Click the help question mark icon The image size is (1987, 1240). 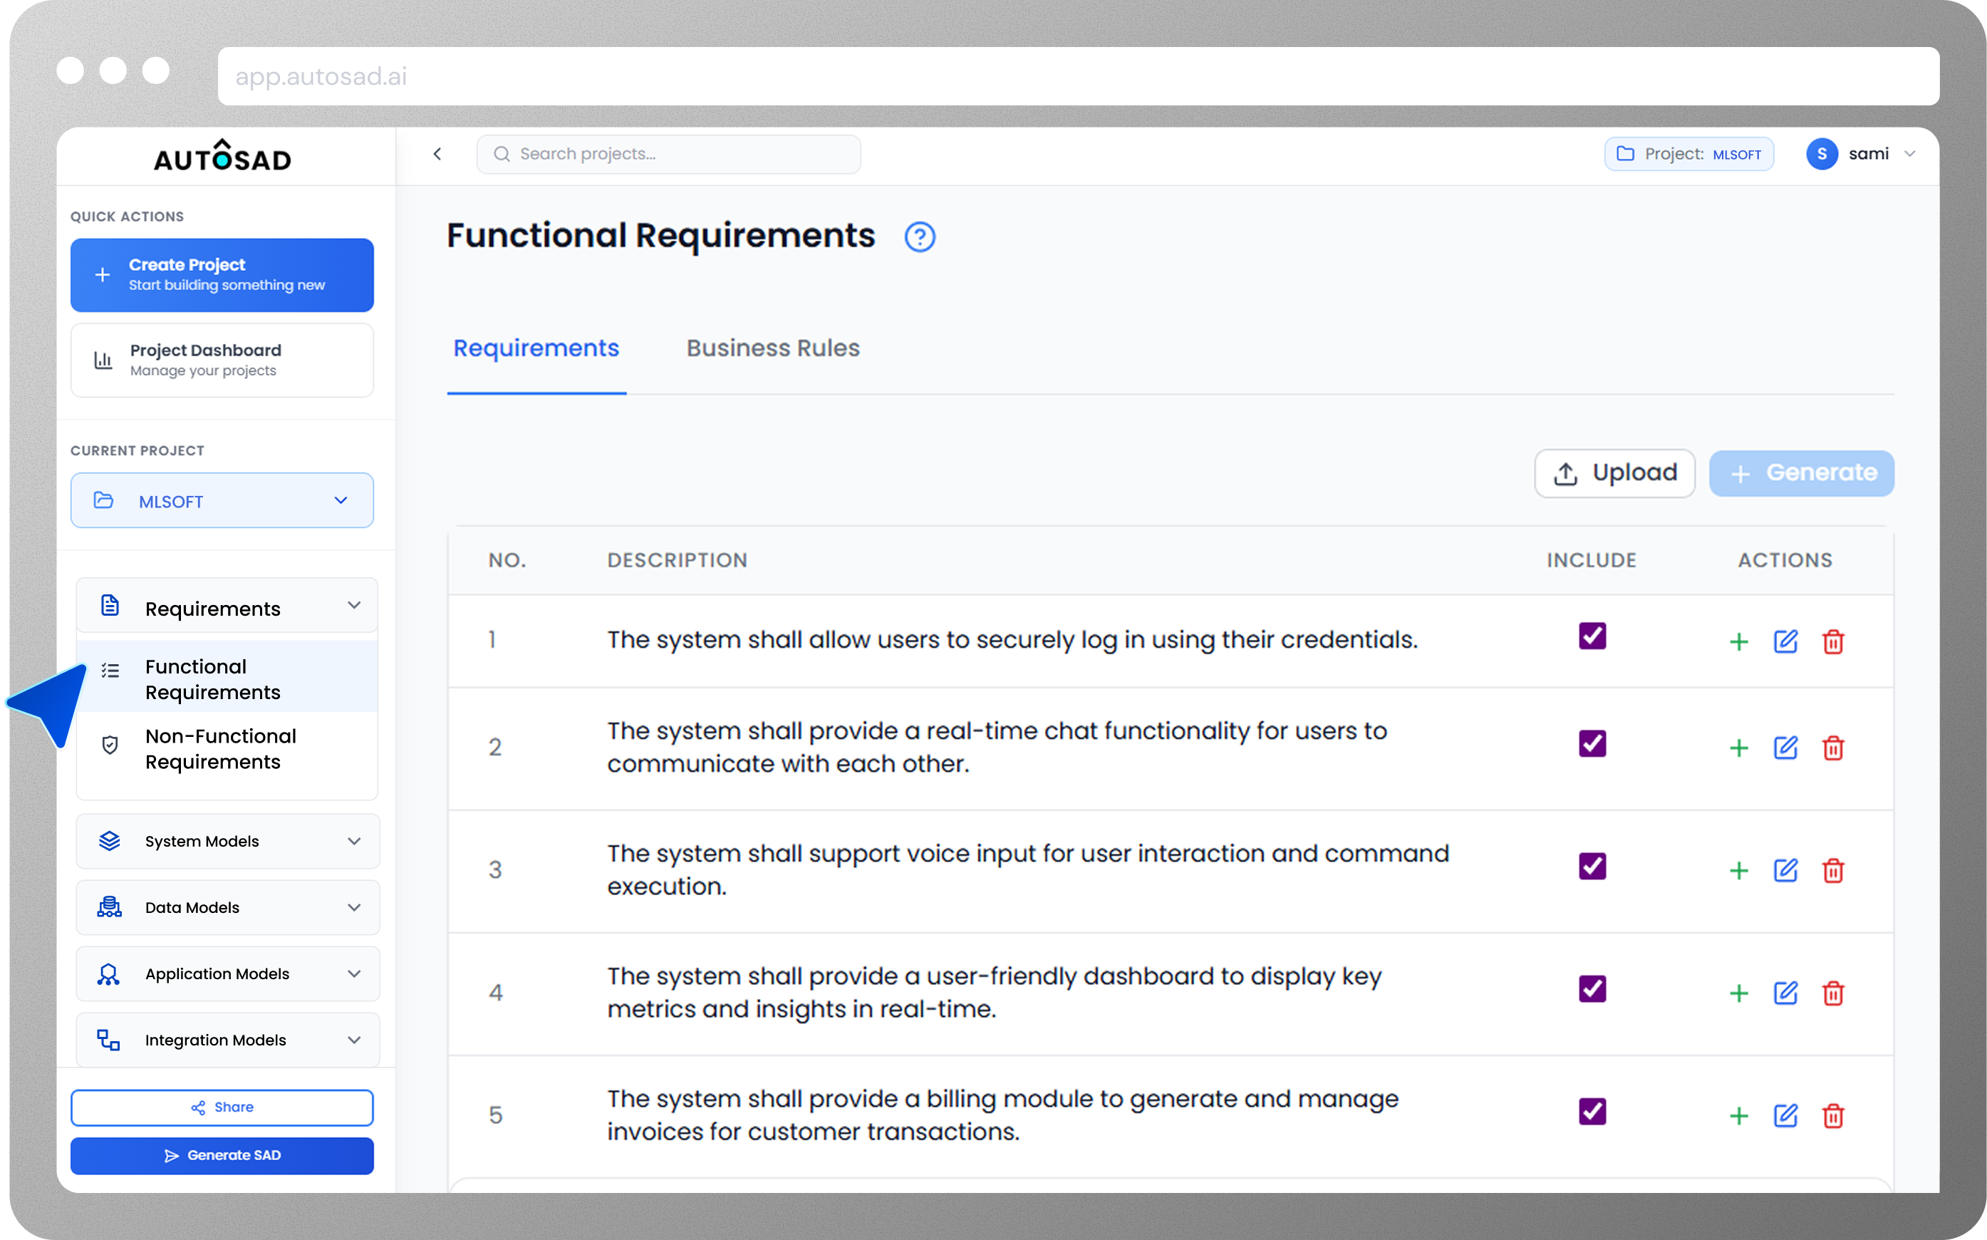[x=920, y=237]
